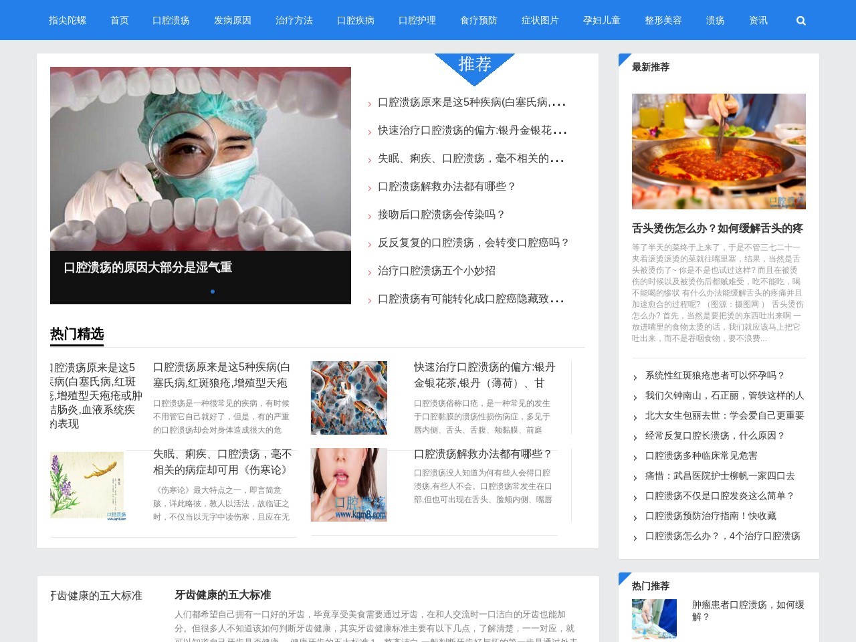Viewport: 856px width, 642px height.
Task: Click the chevron before 系统性红斑狼疮患者可以怀孕吗
Action: tap(635, 377)
